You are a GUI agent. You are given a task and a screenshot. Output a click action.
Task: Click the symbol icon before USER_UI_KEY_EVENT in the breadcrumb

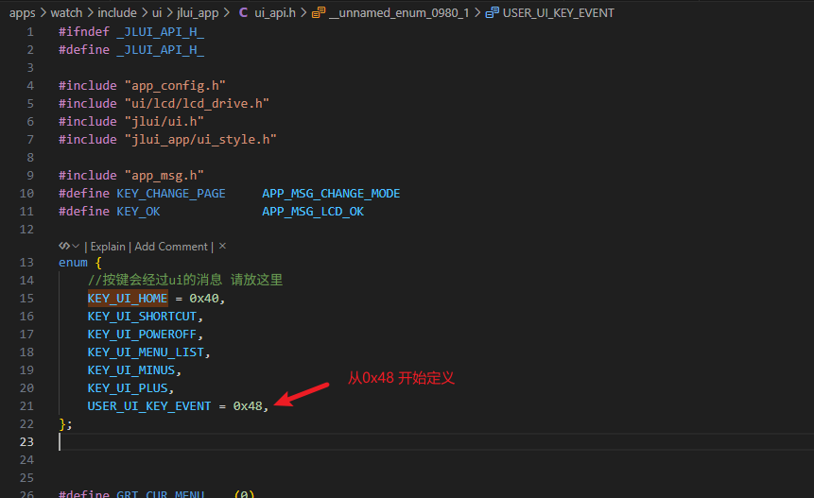pyautogui.click(x=493, y=12)
